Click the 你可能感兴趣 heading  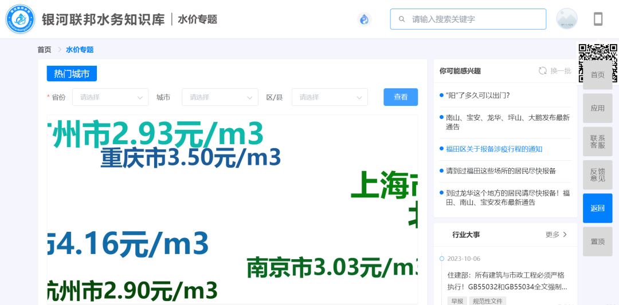(x=460, y=71)
